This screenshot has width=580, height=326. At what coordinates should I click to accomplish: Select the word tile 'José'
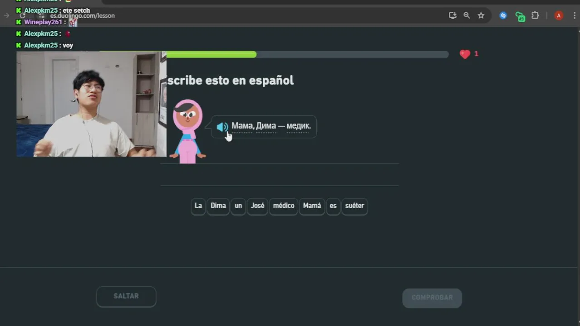[x=257, y=206]
